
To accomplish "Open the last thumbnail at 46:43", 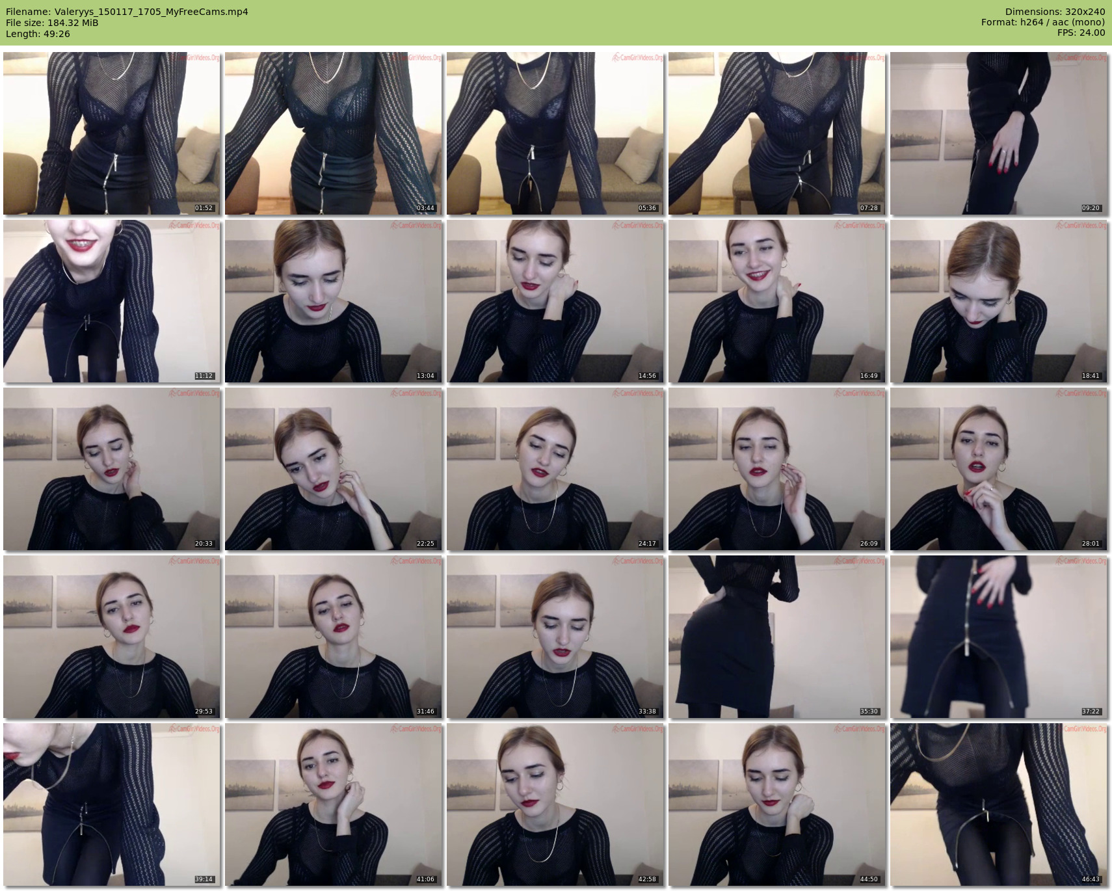I will pyautogui.click(x=998, y=805).
